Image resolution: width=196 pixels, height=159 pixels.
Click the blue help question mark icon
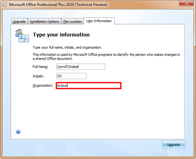pyautogui.click(x=18, y=132)
